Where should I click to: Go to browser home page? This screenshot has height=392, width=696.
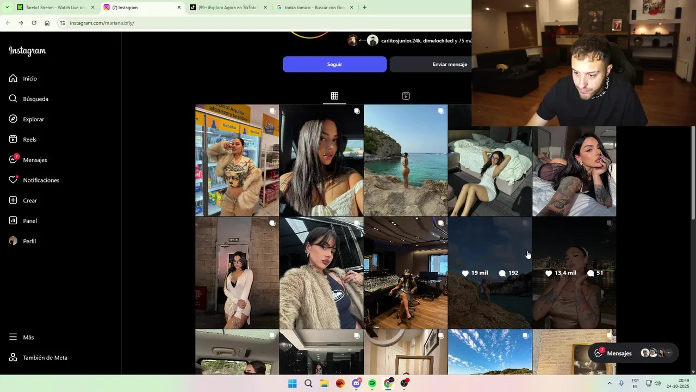pos(47,23)
